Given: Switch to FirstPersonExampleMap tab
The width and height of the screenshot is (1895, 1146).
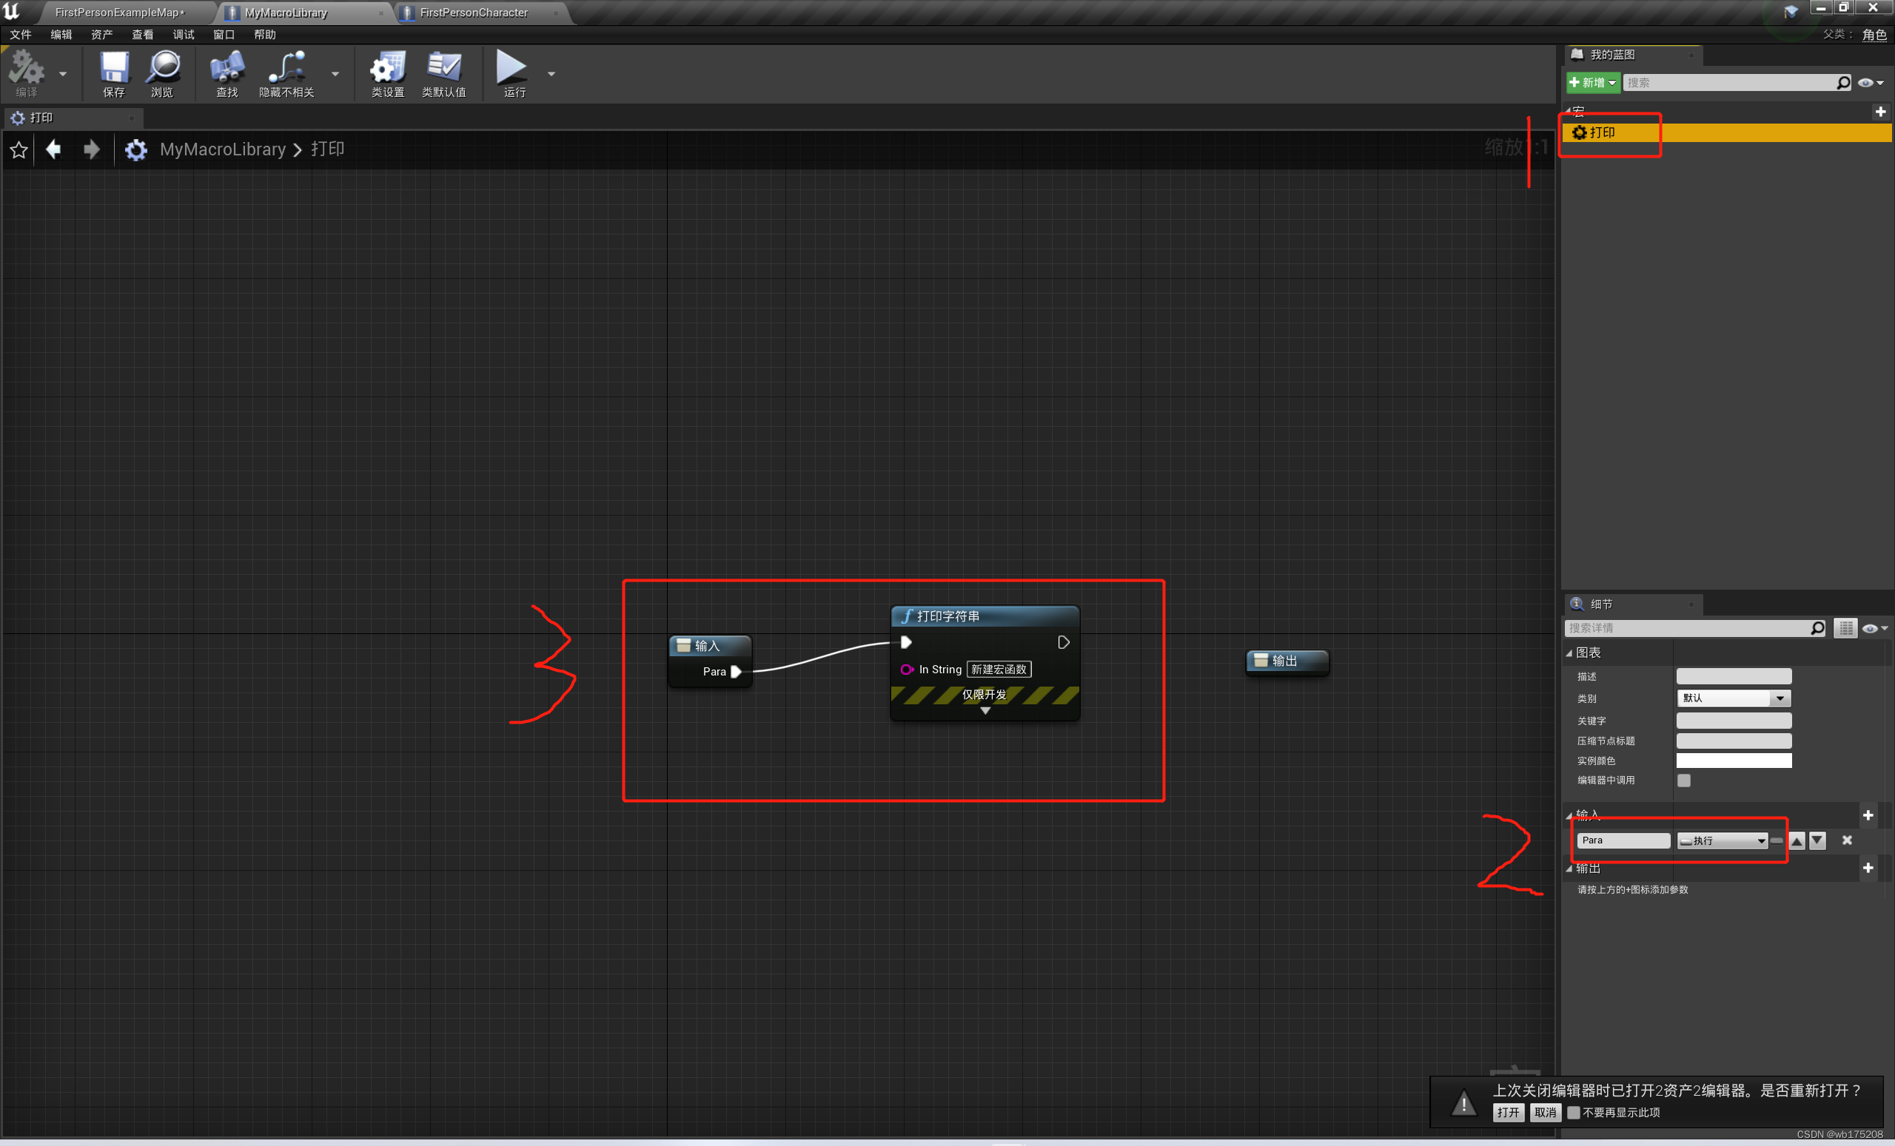Looking at the screenshot, I should pos(119,13).
